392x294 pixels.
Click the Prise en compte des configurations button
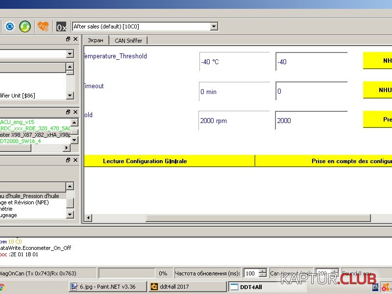coord(323,161)
